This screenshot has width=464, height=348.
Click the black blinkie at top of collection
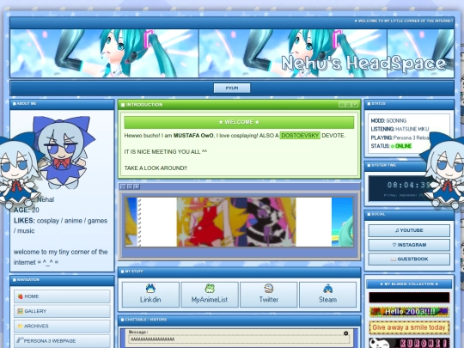(409, 297)
